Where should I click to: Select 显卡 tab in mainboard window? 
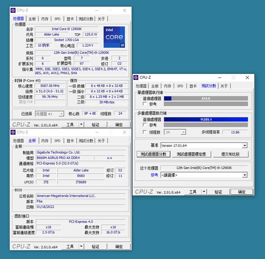(70, 141)
